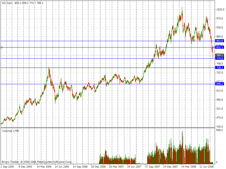226x169 pixels.
Task: Click the 612.0 price scale value
Action: tap(220, 90)
